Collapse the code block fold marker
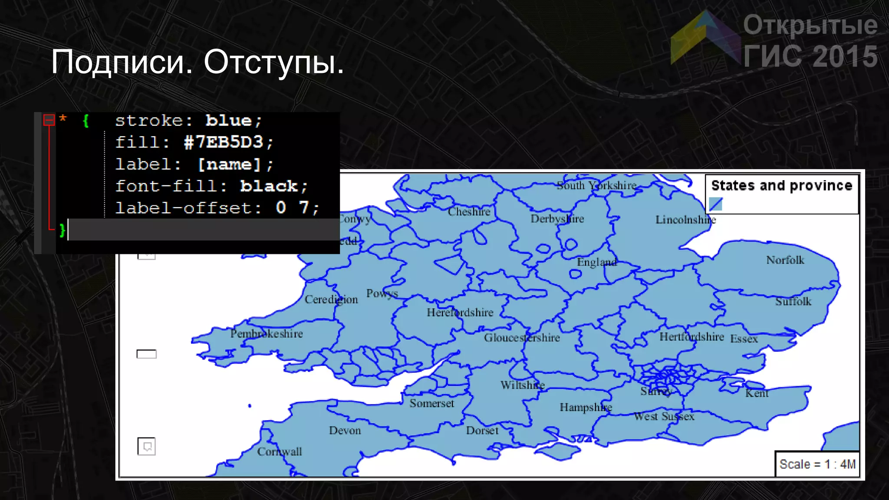Screen dimensions: 889x500 pyautogui.click(x=49, y=120)
